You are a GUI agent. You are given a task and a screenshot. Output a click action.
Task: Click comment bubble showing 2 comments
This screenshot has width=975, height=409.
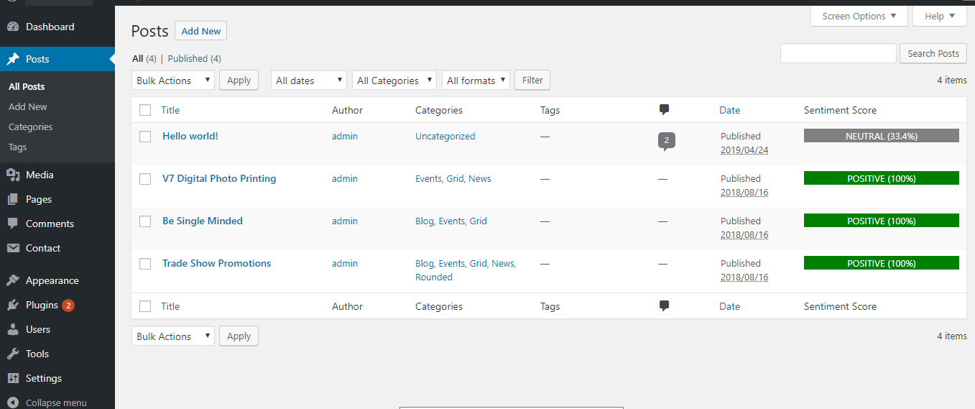pos(666,141)
